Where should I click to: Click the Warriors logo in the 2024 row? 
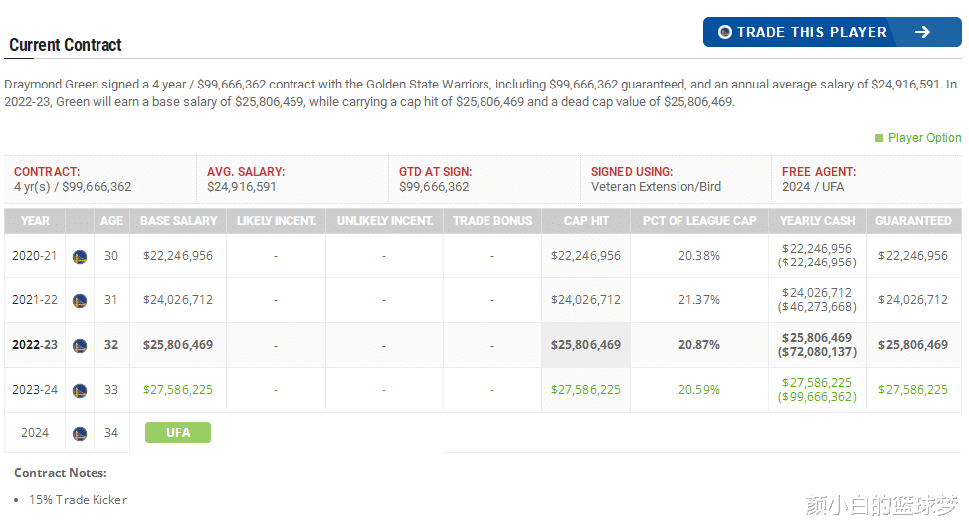(x=80, y=434)
